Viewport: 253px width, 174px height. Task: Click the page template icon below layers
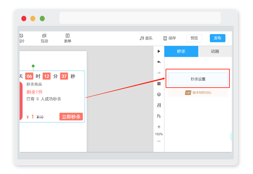click(159, 105)
